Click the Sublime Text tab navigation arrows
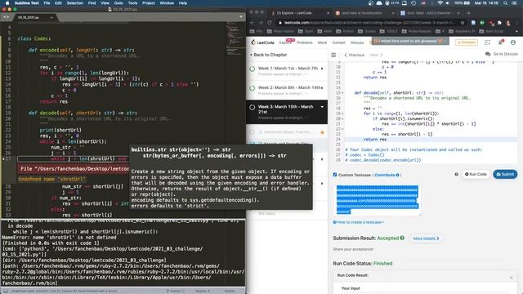The image size is (523, 294). click(6, 16)
